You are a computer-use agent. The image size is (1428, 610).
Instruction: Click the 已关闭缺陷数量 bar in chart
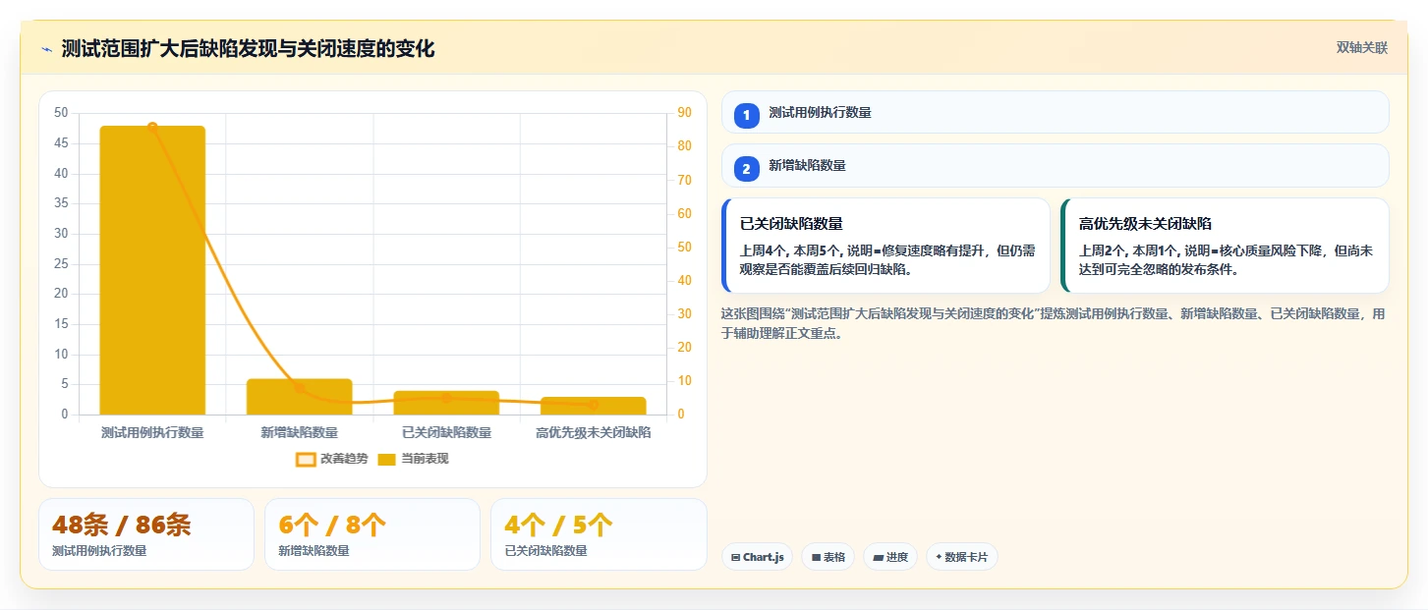(x=446, y=403)
